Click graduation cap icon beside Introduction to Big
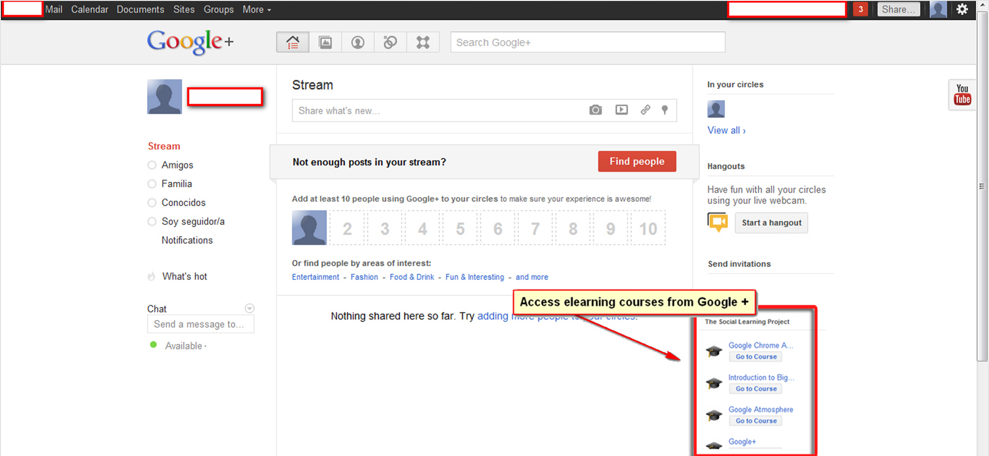This screenshot has width=989, height=456. (714, 383)
